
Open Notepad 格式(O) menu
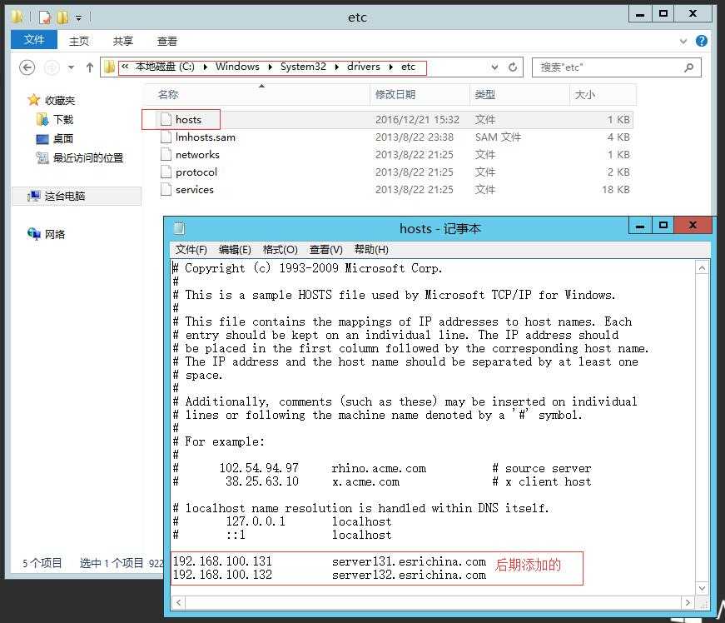click(281, 250)
